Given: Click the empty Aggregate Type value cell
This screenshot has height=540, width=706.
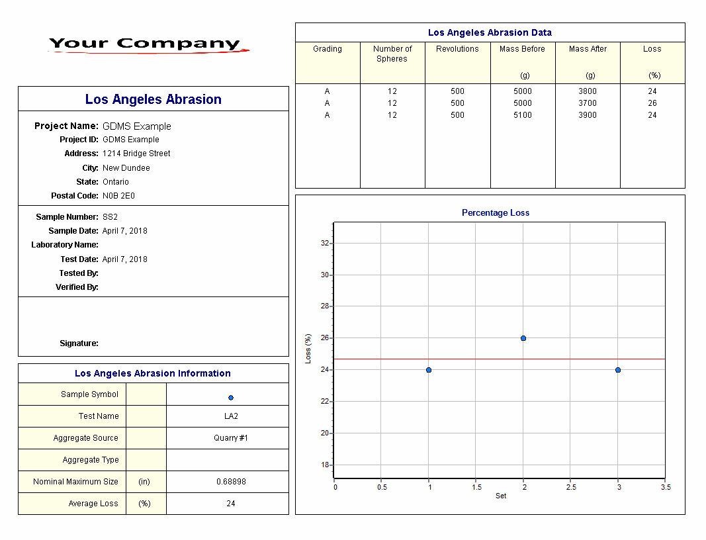Looking at the screenshot, I should pyautogui.click(x=228, y=460).
